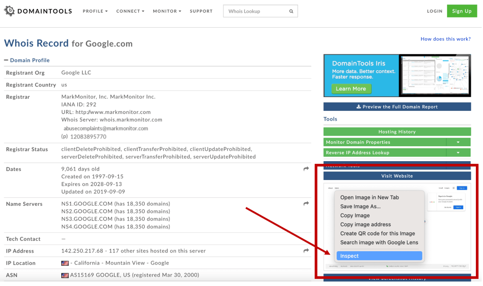Screen dimensions: 483x286
Task: Click the Monitor Domain Properties button
Action: tap(385, 142)
